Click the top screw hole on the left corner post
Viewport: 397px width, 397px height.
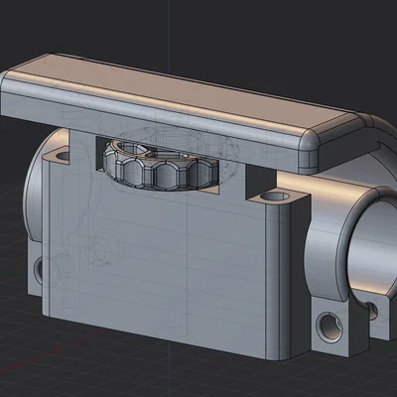tap(64, 156)
